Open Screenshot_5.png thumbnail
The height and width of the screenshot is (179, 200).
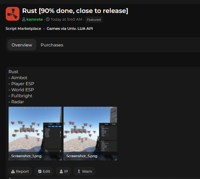pos(90,133)
